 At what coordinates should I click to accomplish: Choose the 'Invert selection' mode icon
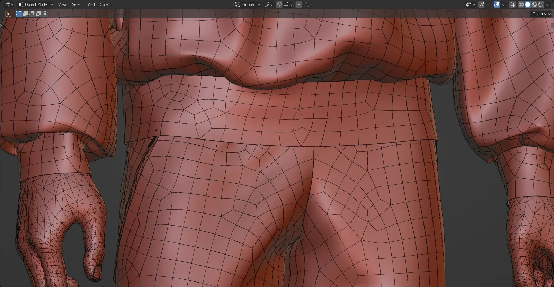click(x=38, y=14)
